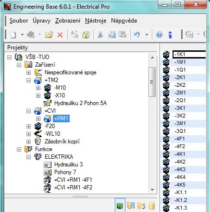Select the Hydrauliku 3 sheet

68,165
